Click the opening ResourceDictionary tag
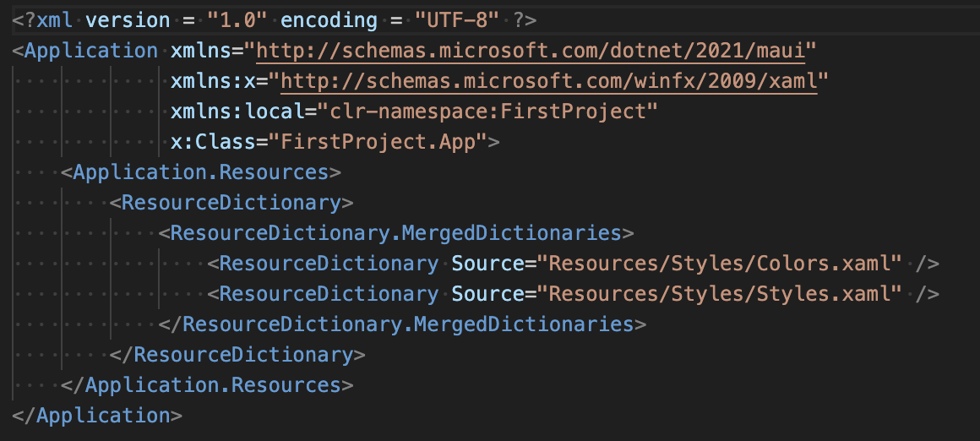Screen dimensions: 980x441 (231, 203)
